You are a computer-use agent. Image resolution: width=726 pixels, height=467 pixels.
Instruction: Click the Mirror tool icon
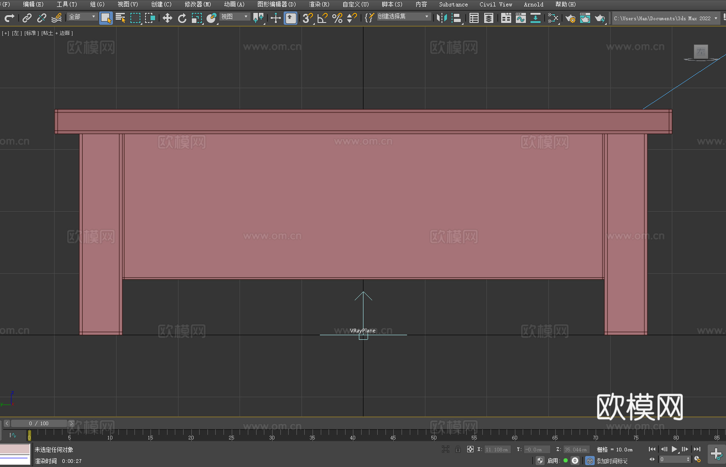[442, 18]
